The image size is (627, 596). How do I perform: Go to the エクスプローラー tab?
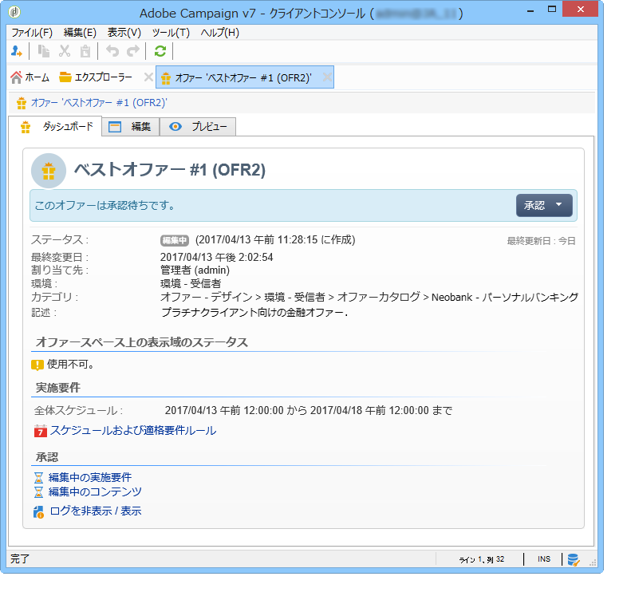(96, 77)
